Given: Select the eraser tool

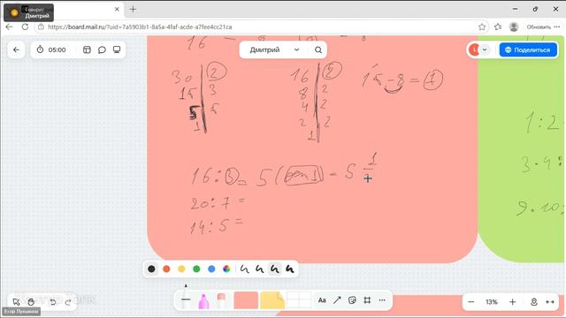Looking at the screenshot, I should 221,300.
